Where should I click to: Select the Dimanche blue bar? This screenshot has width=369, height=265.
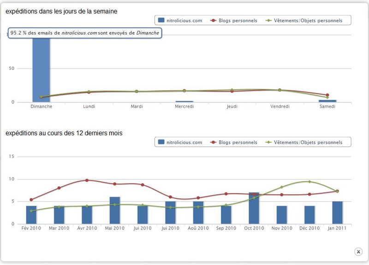point(41,70)
